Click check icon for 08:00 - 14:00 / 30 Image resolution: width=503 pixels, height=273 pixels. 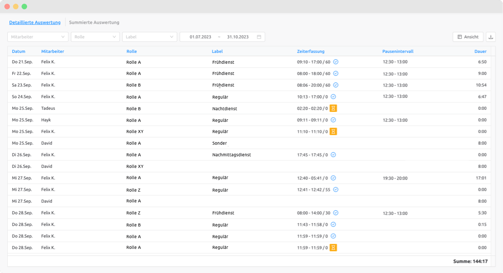point(335,213)
